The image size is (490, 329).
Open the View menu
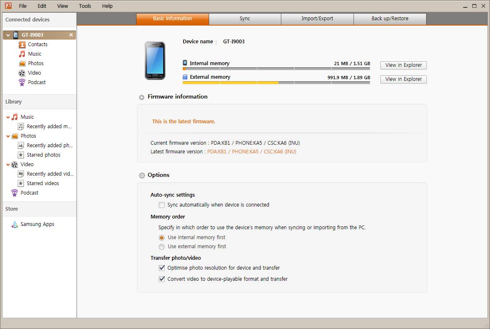click(x=63, y=6)
